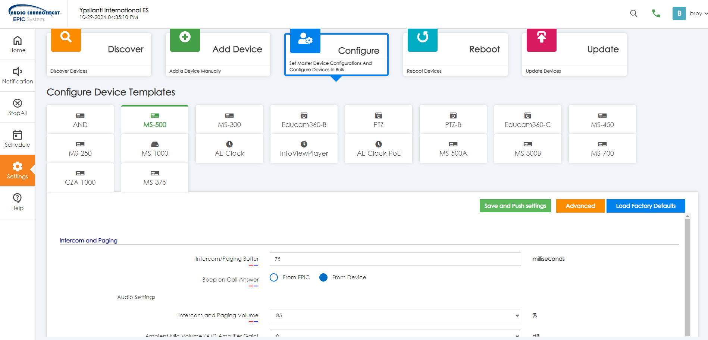Click the teal Reboot arrow icon
The width and height of the screenshot is (708, 340).
[422, 38]
